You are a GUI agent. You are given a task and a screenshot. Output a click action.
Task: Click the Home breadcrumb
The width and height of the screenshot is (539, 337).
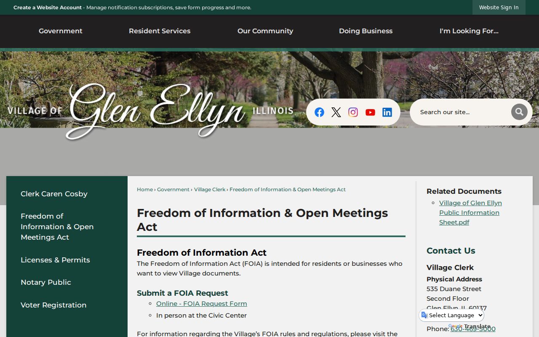click(145, 190)
